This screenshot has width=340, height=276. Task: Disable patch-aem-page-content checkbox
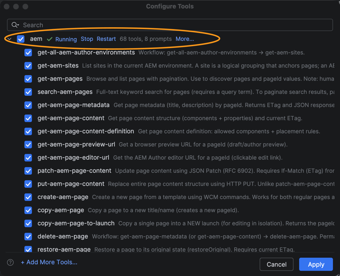[x=28, y=171]
